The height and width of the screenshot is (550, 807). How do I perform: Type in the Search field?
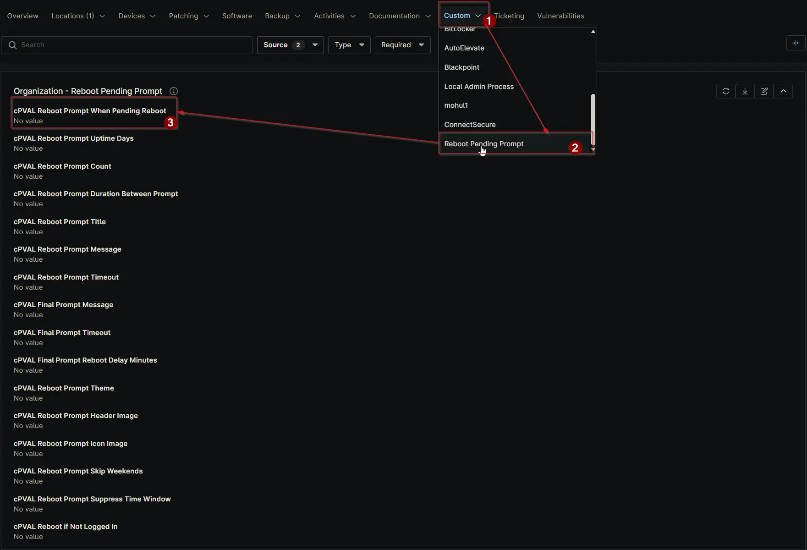coord(133,45)
